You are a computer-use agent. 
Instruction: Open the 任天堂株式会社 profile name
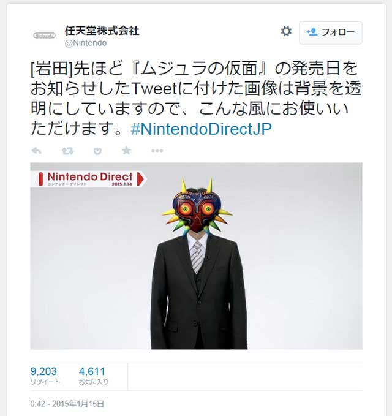coord(102,31)
